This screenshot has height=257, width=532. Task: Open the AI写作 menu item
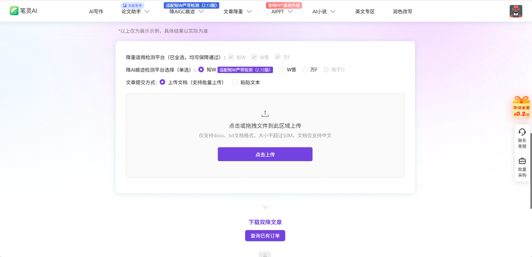pos(96,12)
